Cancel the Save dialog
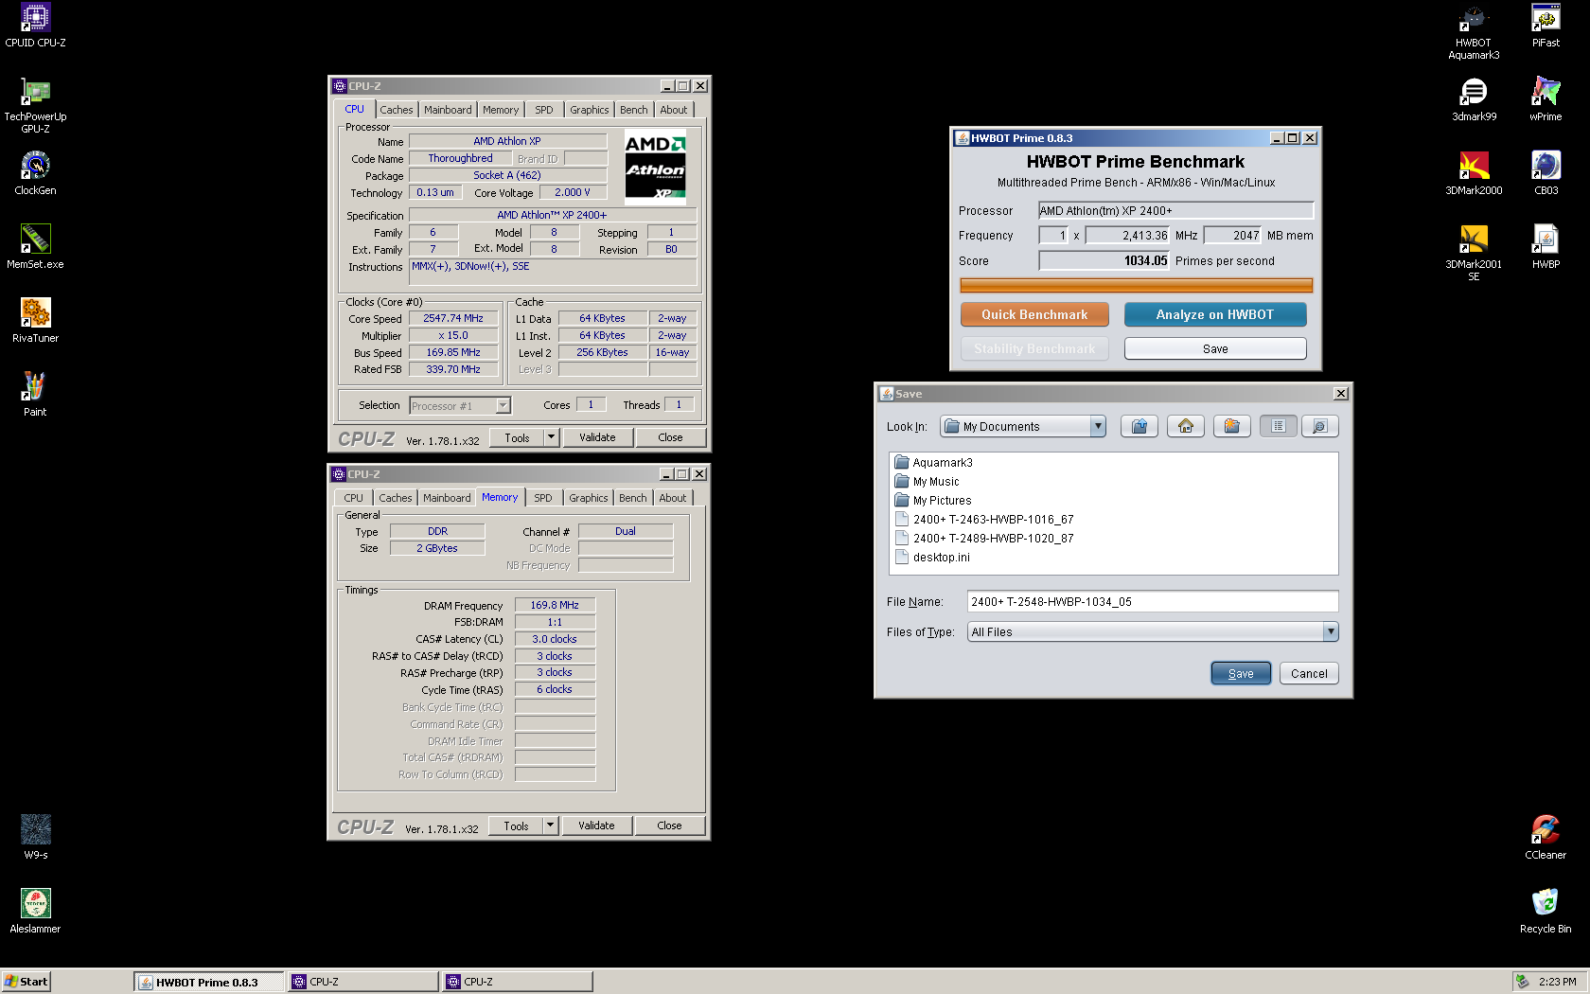The image size is (1590, 994). click(x=1309, y=673)
